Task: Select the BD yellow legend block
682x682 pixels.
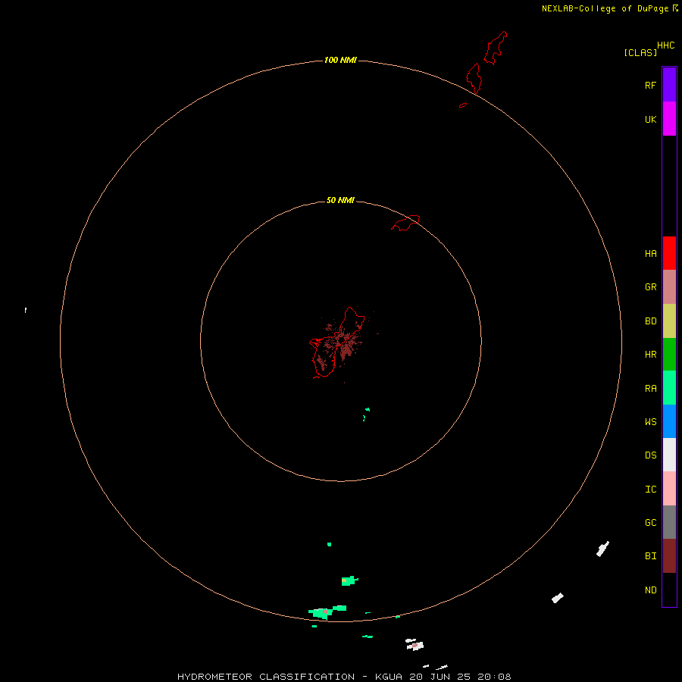Action: click(x=669, y=321)
